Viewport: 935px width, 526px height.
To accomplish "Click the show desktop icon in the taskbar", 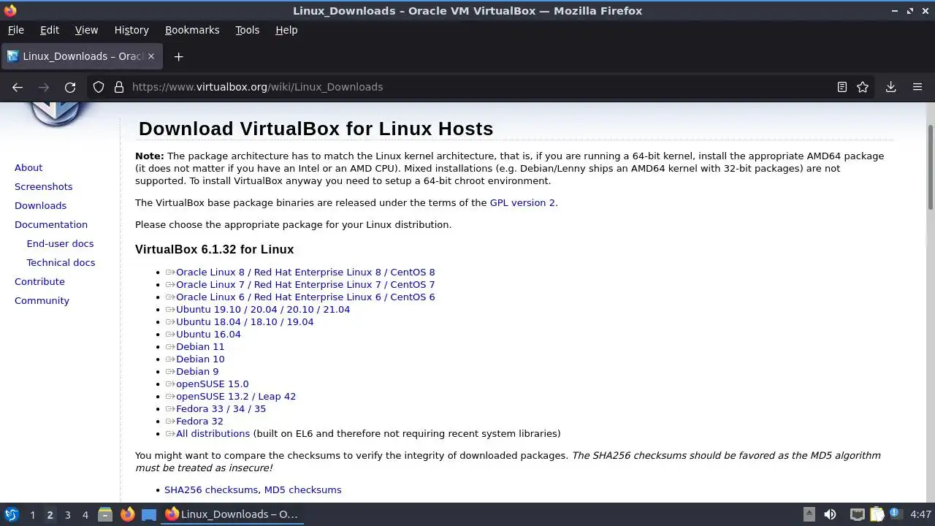I will tap(149, 514).
